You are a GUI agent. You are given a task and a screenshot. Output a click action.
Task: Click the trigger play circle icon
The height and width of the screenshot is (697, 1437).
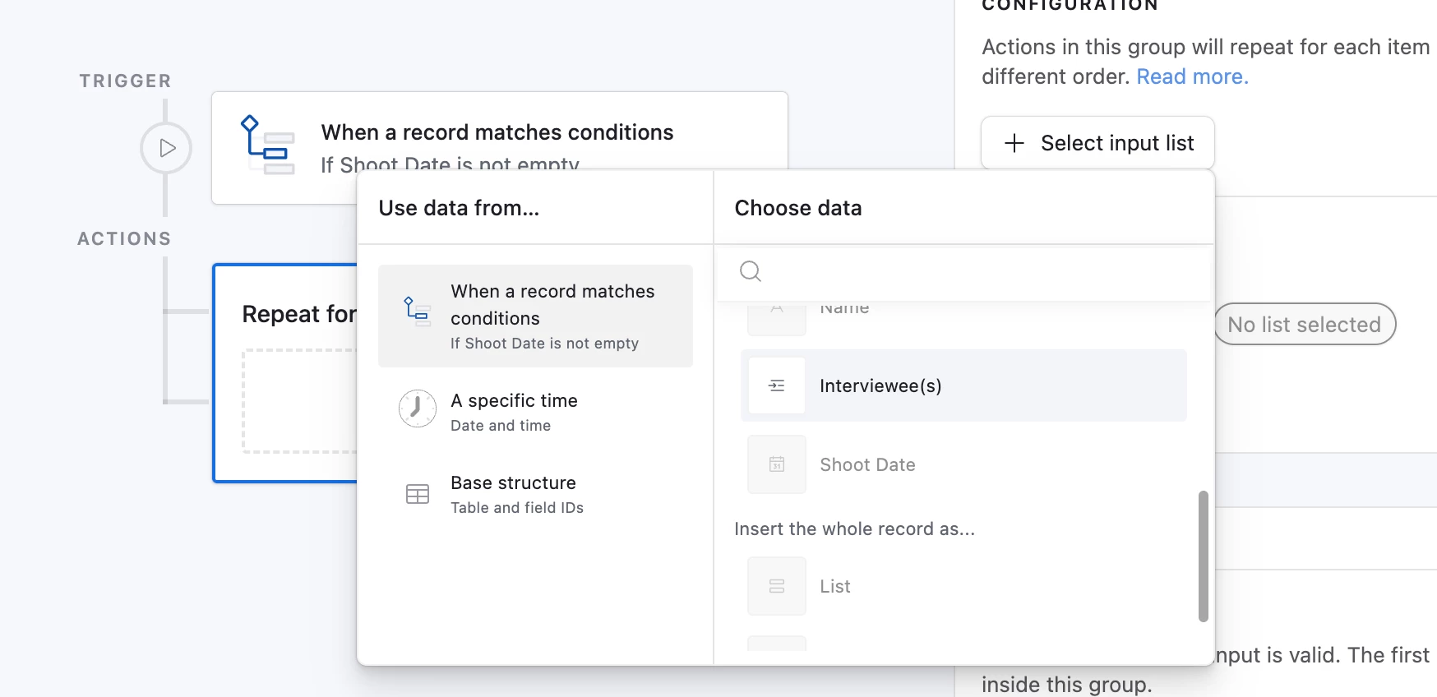[x=166, y=148]
